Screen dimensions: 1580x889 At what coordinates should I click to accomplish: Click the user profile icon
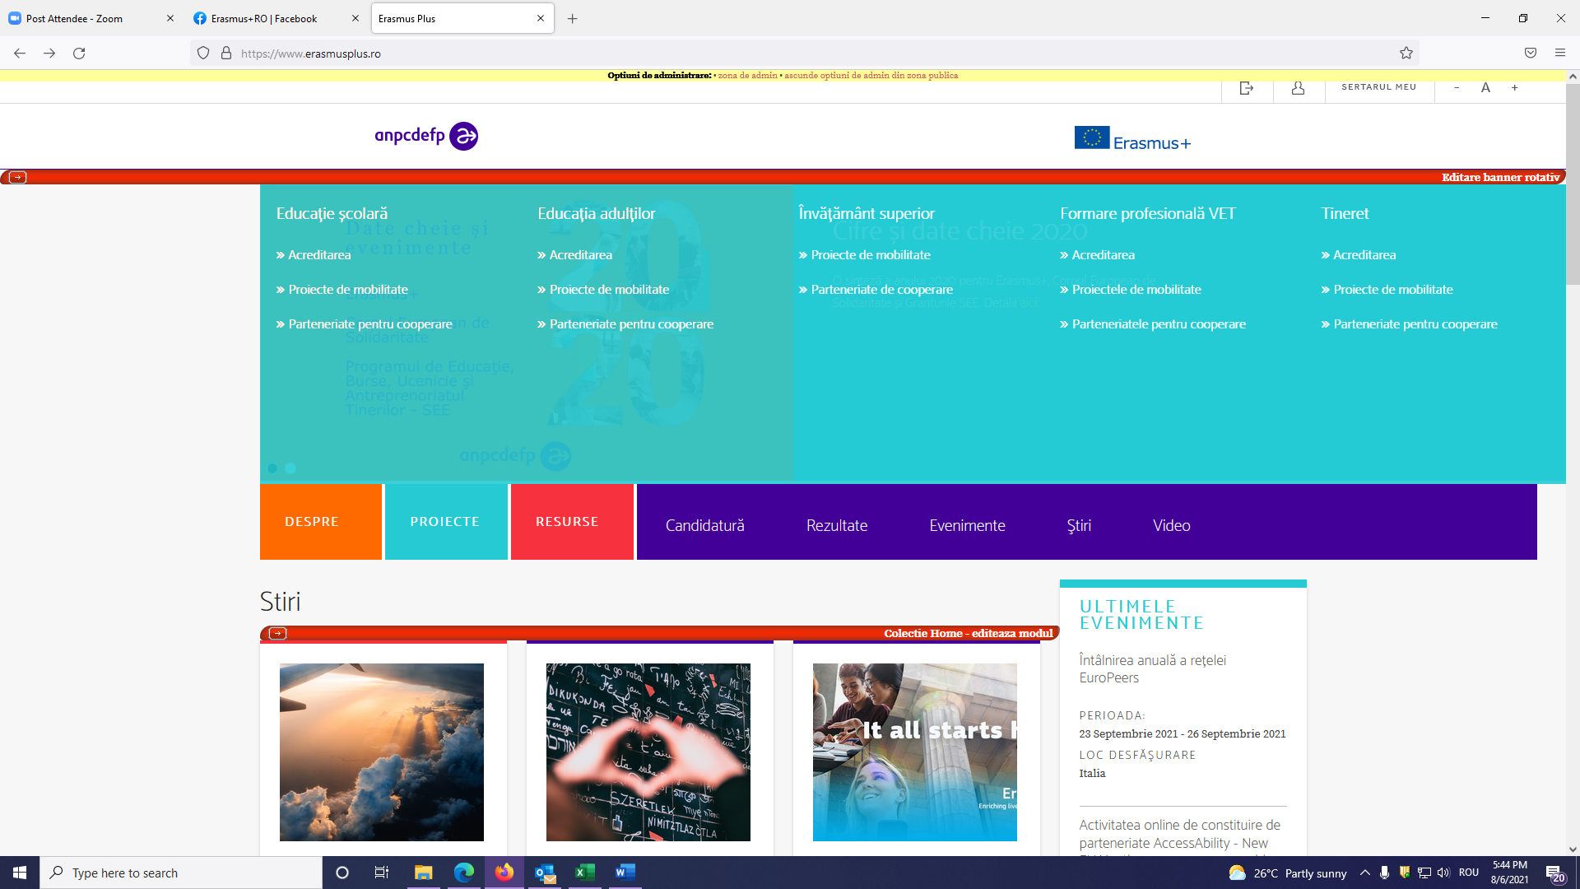point(1298,88)
